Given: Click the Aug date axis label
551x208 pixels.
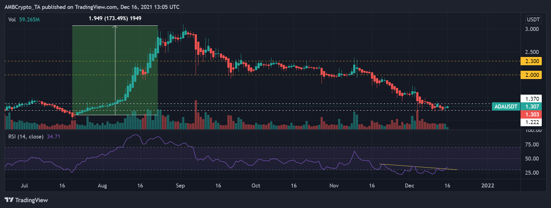Looking at the screenshot, I should [102, 186].
